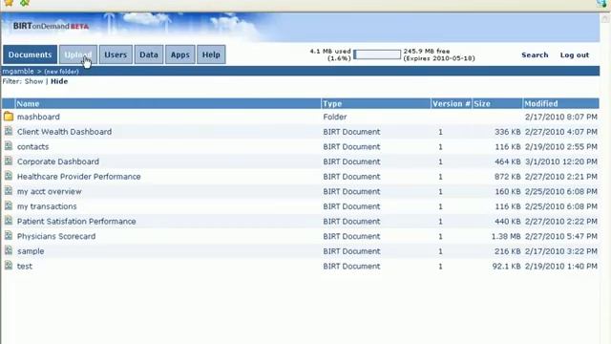Open the Data tab
611x344 pixels.
pyautogui.click(x=149, y=54)
